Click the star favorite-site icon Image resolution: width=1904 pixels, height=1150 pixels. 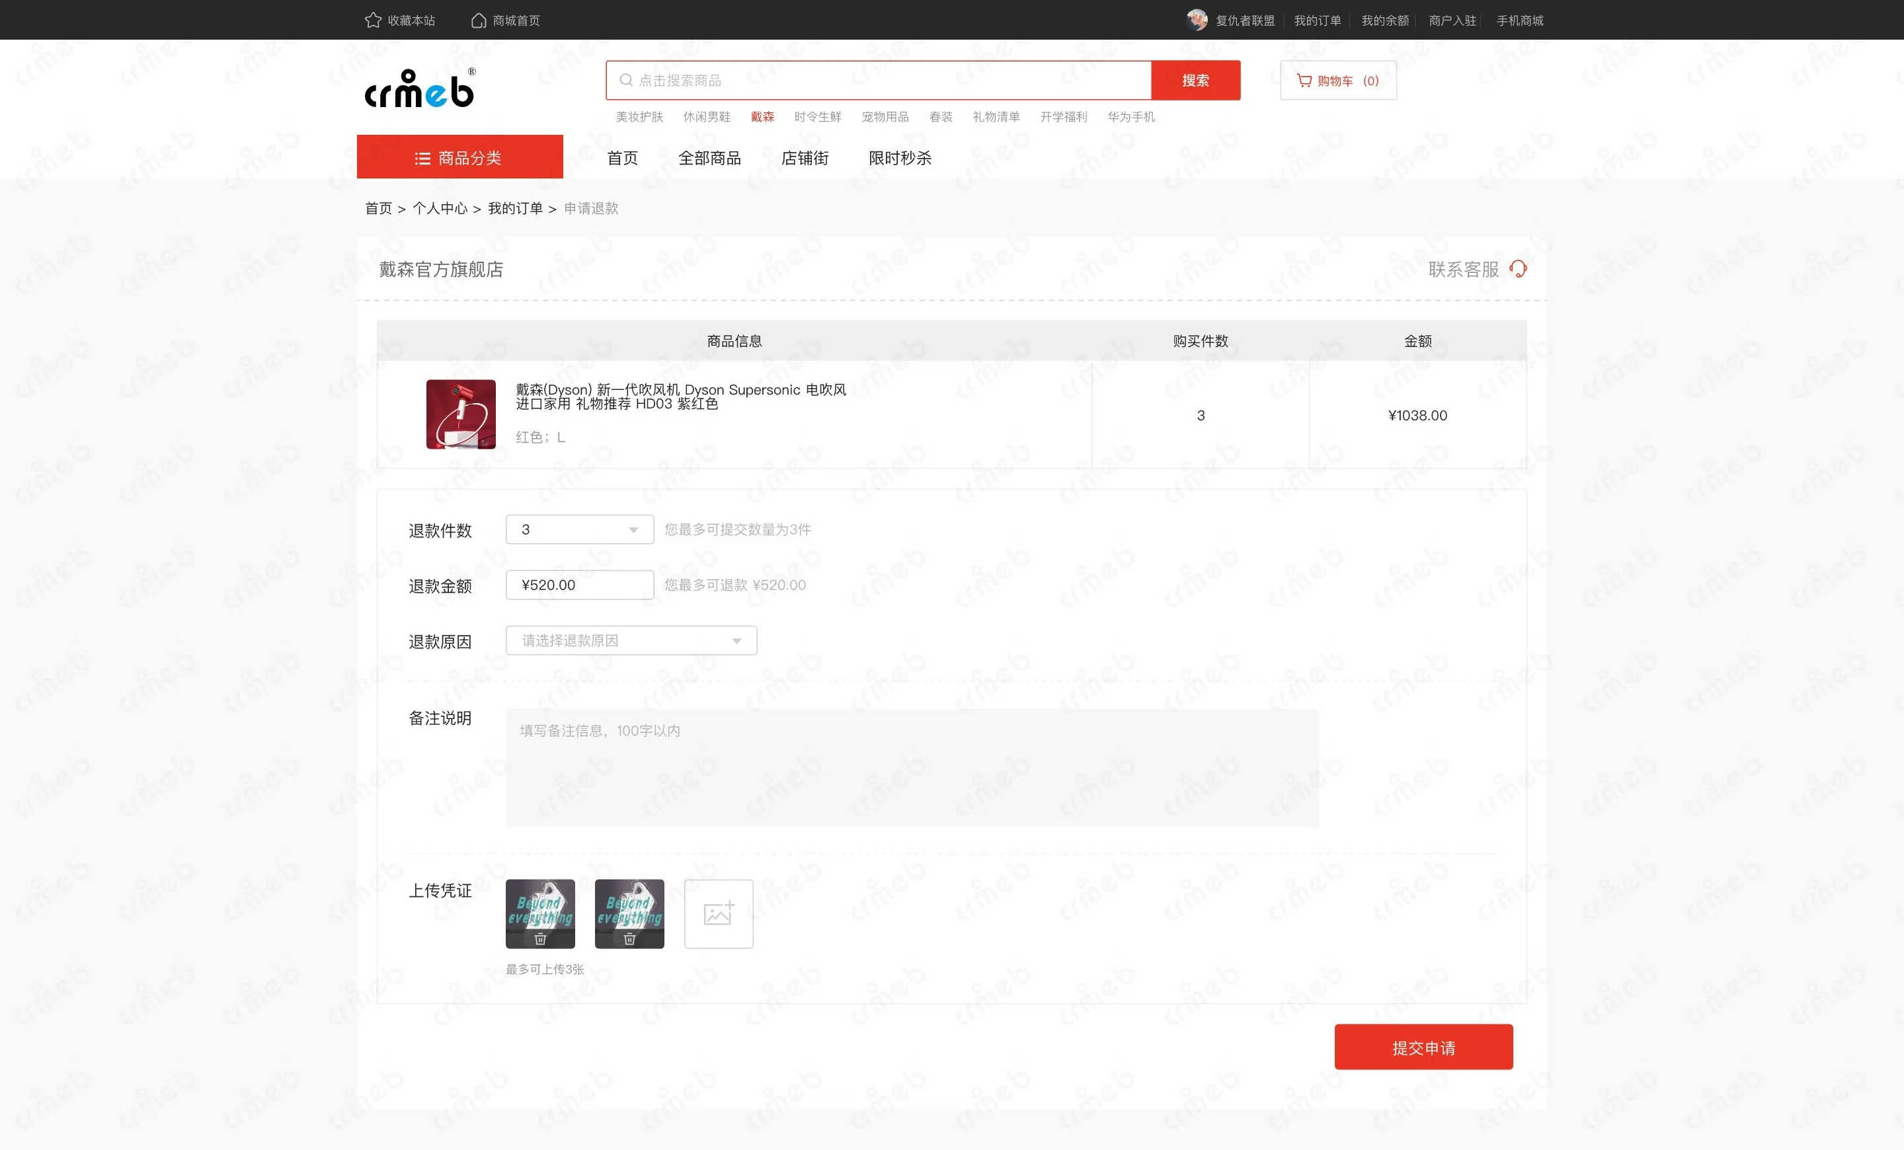point(372,20)
